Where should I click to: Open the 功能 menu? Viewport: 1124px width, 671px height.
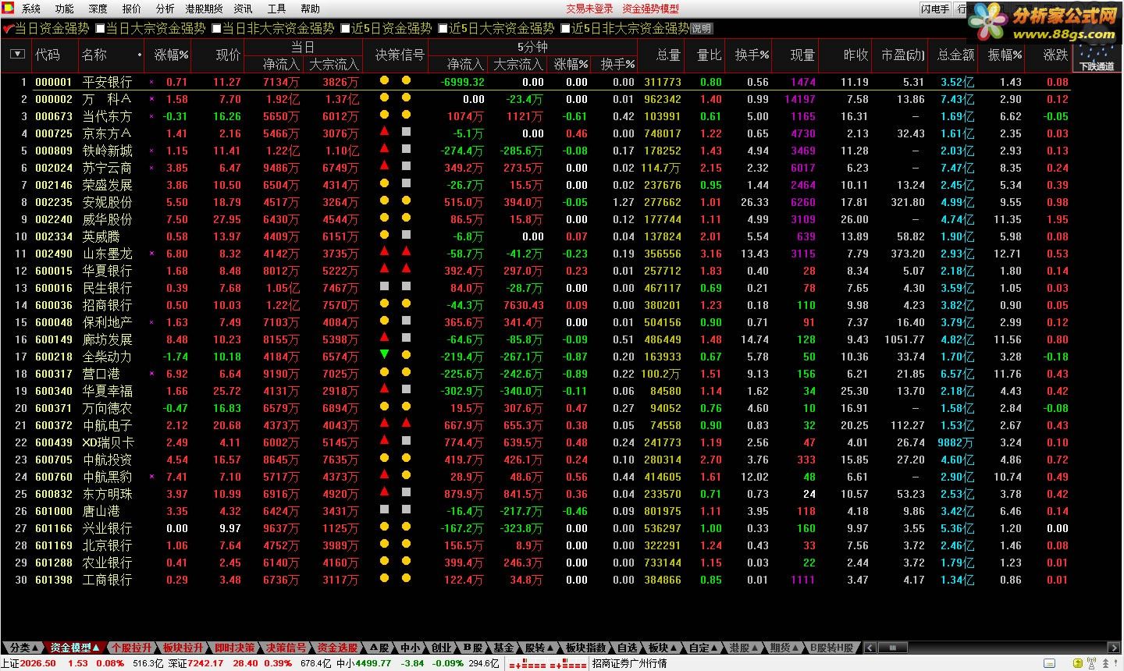click(x=65, y=9)
